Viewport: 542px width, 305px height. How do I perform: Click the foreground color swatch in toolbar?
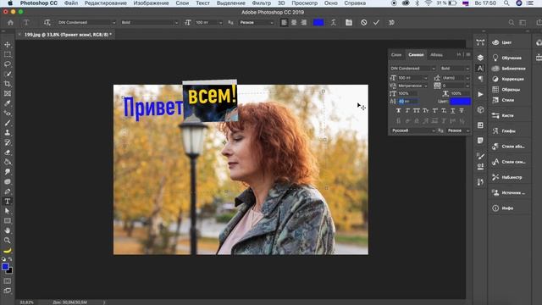click(5, 267)
